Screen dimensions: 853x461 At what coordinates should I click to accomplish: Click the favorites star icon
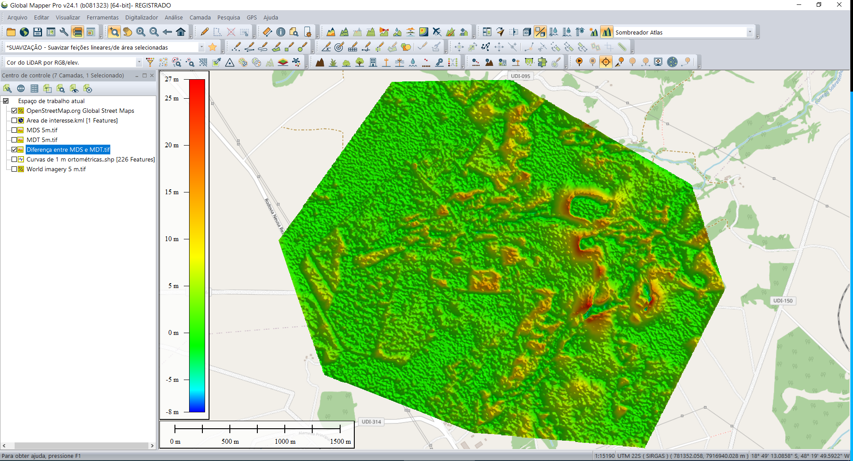[213, 47]
